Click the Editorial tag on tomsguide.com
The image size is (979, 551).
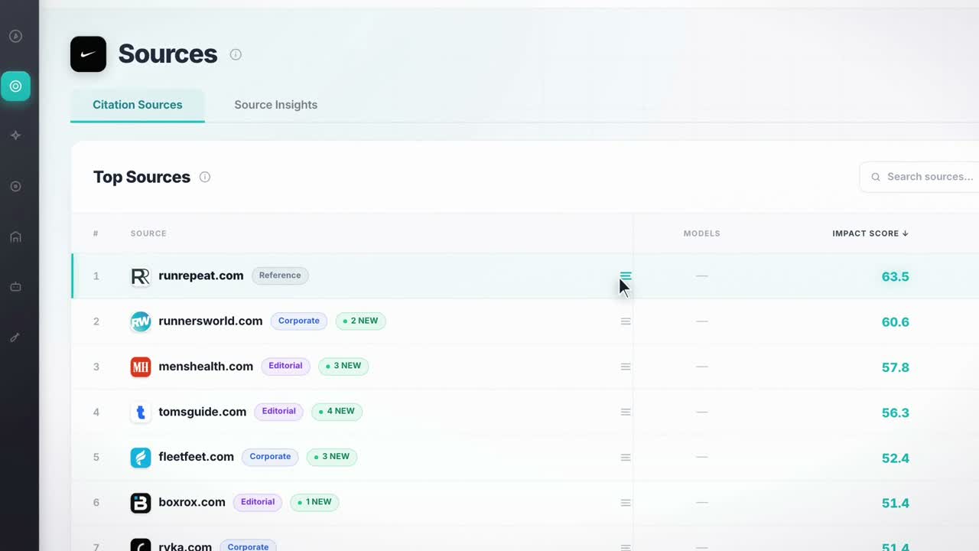coord(279,411)
